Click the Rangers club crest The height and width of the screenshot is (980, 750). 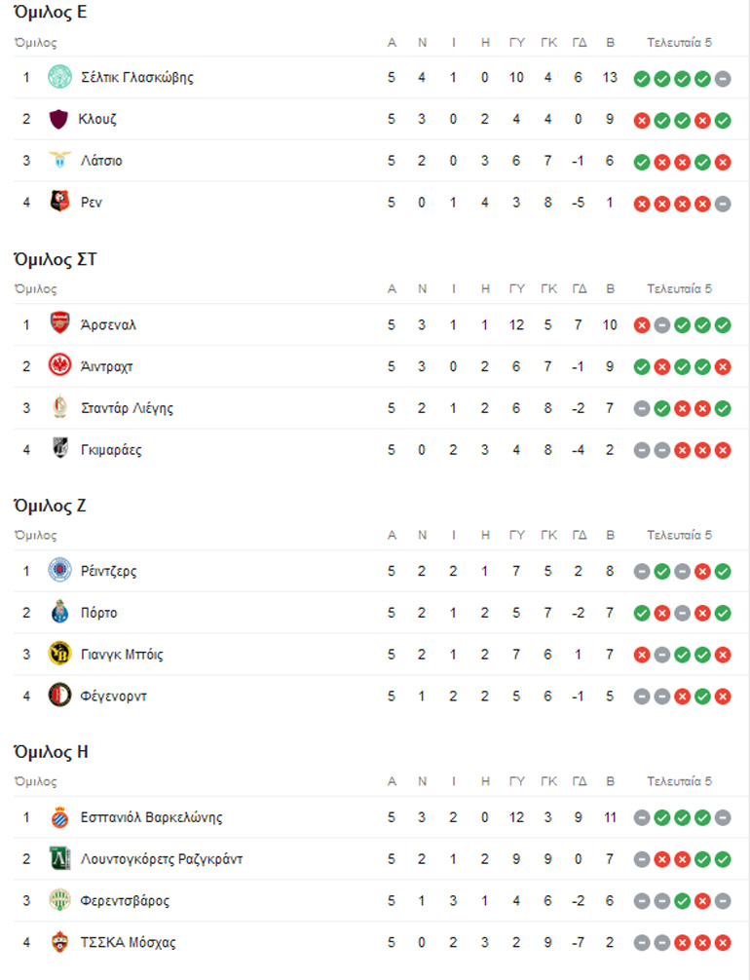click(60, 571)
